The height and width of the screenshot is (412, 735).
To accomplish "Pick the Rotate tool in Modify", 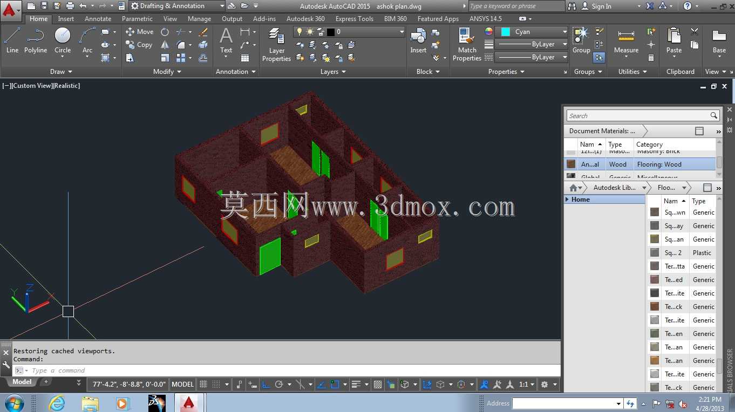I will point(165,32).
